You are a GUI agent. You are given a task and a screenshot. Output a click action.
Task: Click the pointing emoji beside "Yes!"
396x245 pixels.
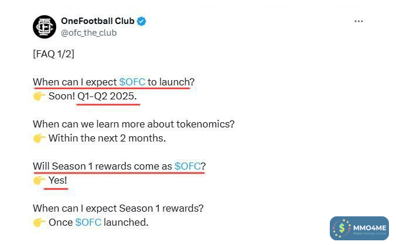tap(39, 180)
